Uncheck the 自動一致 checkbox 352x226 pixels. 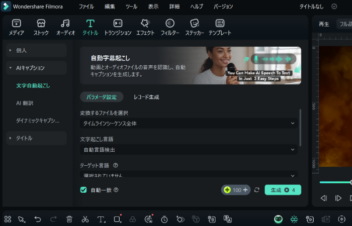pos(83,190)
